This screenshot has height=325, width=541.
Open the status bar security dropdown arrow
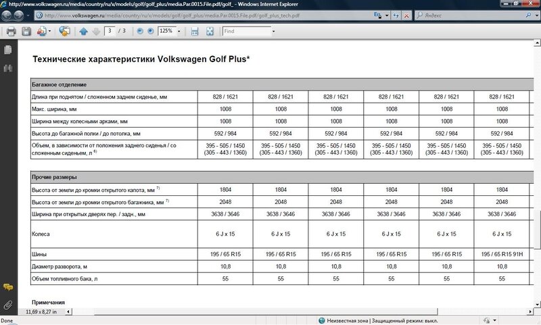tap(495, 320)
